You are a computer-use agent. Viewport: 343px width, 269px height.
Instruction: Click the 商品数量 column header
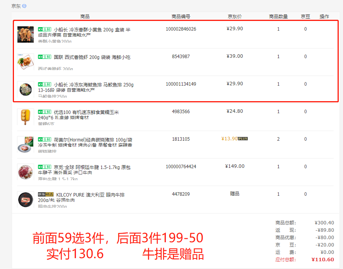point(278,17)
